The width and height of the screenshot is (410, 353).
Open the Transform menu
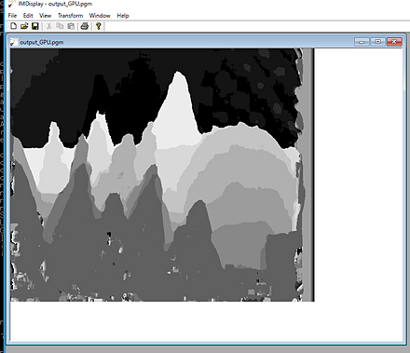(71, 16)
